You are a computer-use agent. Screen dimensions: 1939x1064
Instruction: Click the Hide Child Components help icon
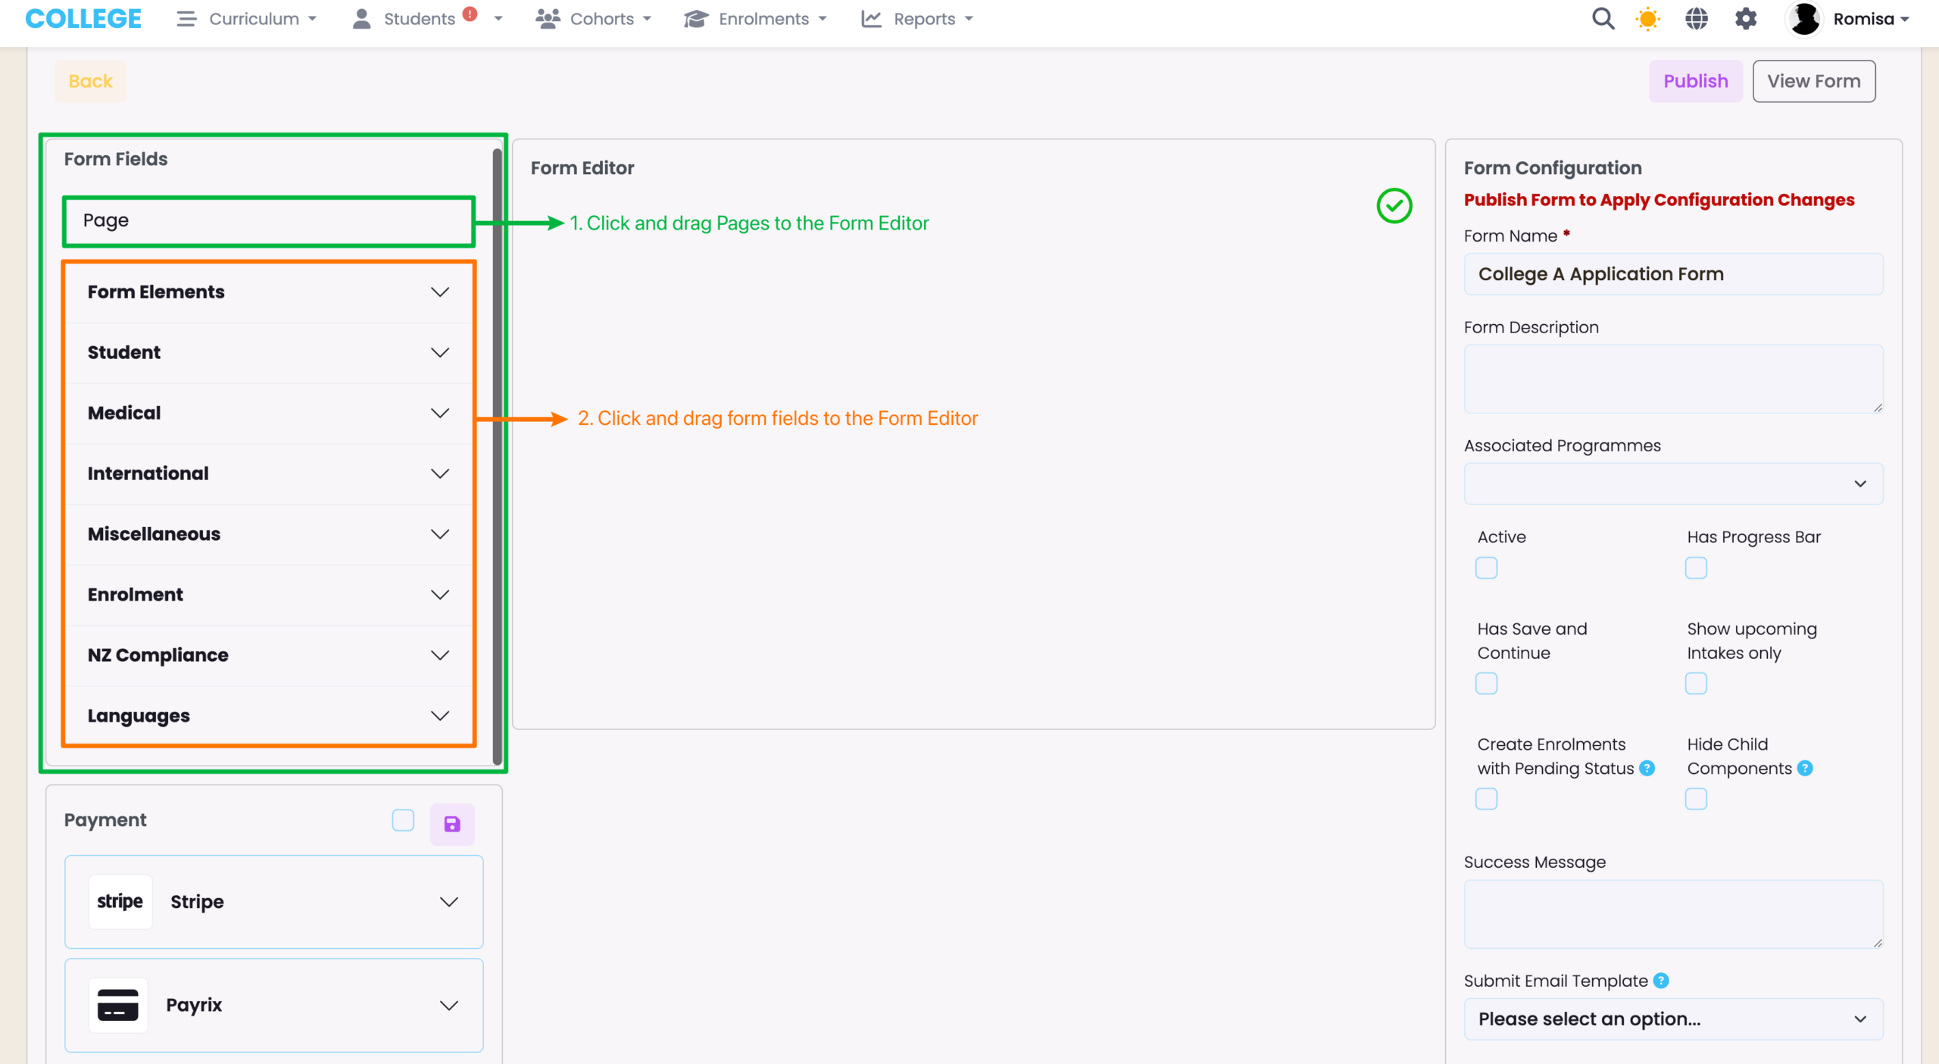[x=1806, y=769]
